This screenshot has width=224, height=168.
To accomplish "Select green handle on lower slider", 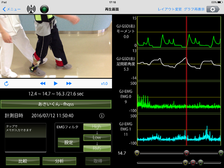I will 201,163.
